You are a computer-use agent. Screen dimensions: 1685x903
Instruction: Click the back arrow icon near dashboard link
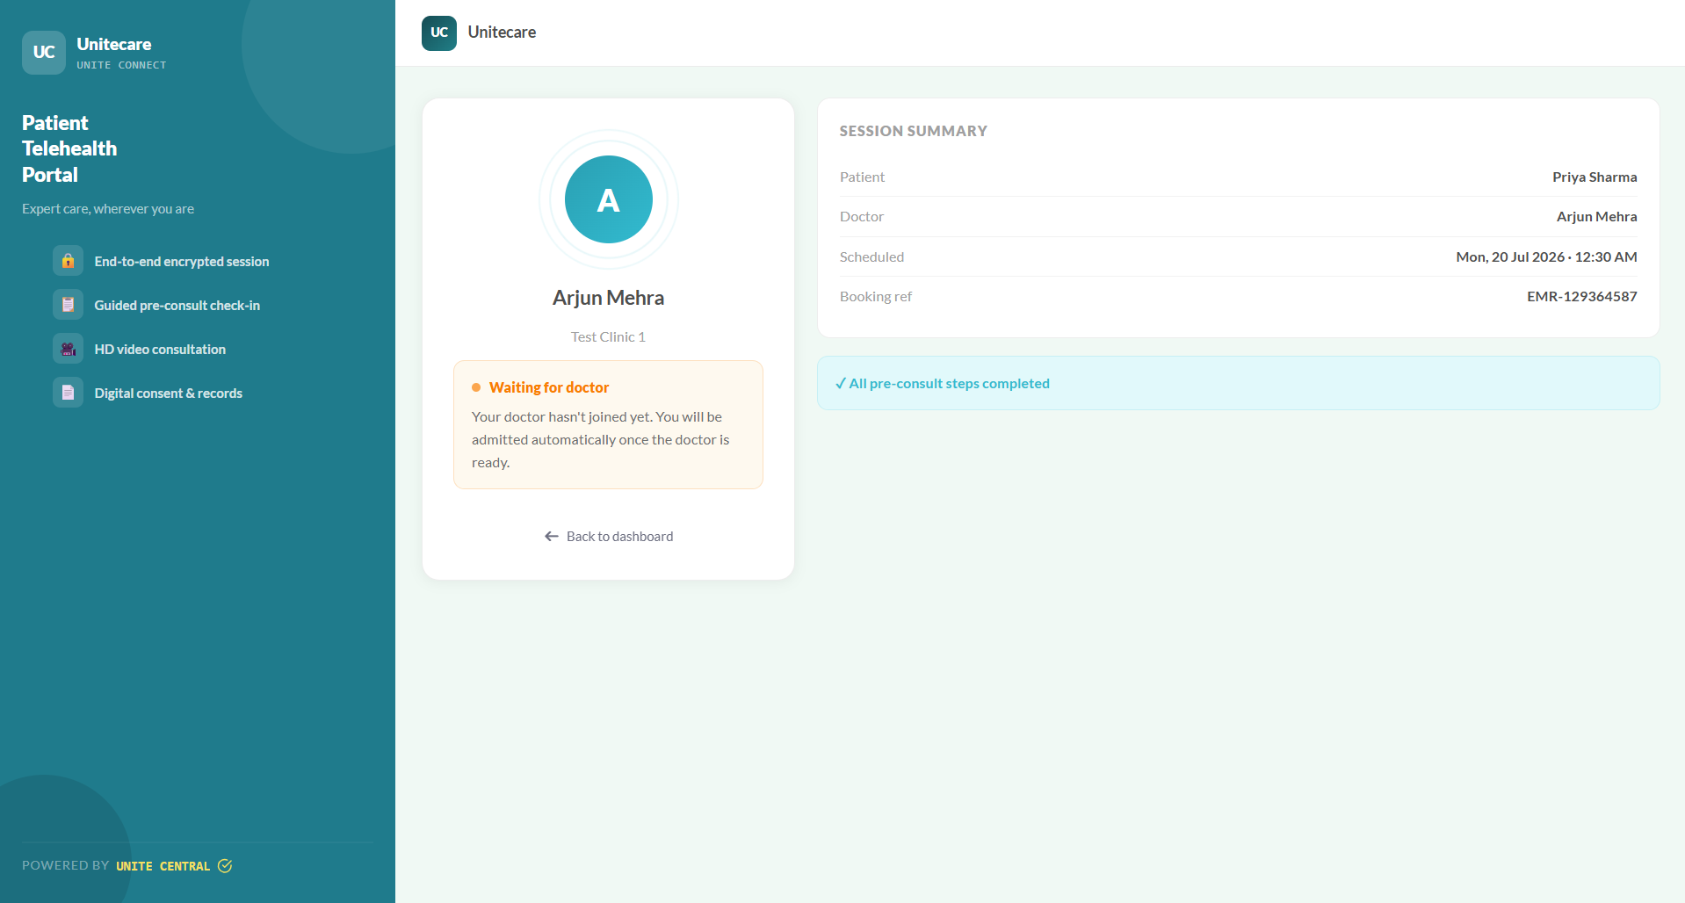(x=552, y=536)
